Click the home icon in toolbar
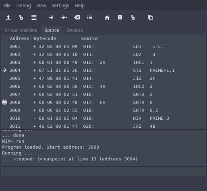 tap(107, 18)
